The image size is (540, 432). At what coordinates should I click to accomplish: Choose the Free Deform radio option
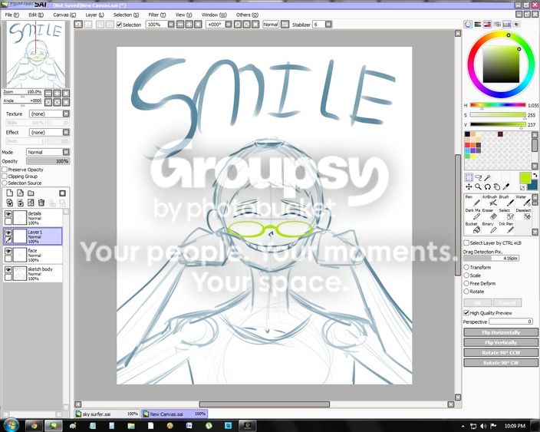466,283
